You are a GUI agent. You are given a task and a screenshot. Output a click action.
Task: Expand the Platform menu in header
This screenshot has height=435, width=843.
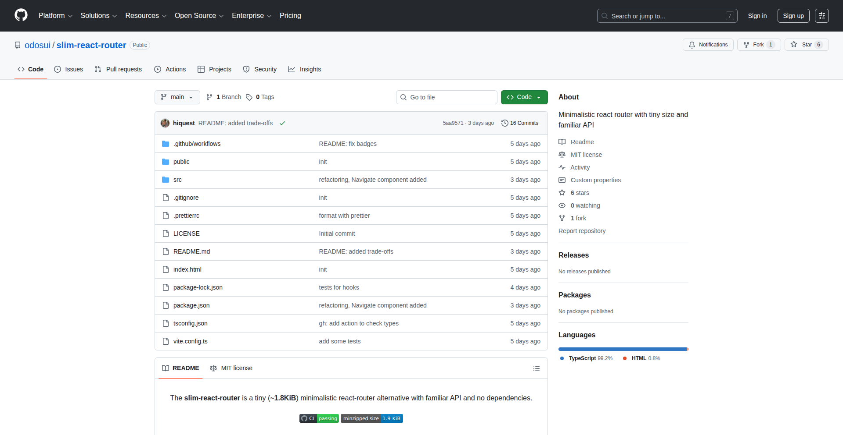(55, 16)
